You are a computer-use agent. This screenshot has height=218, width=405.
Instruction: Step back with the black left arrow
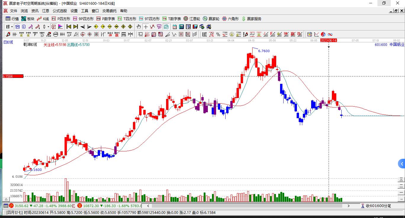(83, 27)
